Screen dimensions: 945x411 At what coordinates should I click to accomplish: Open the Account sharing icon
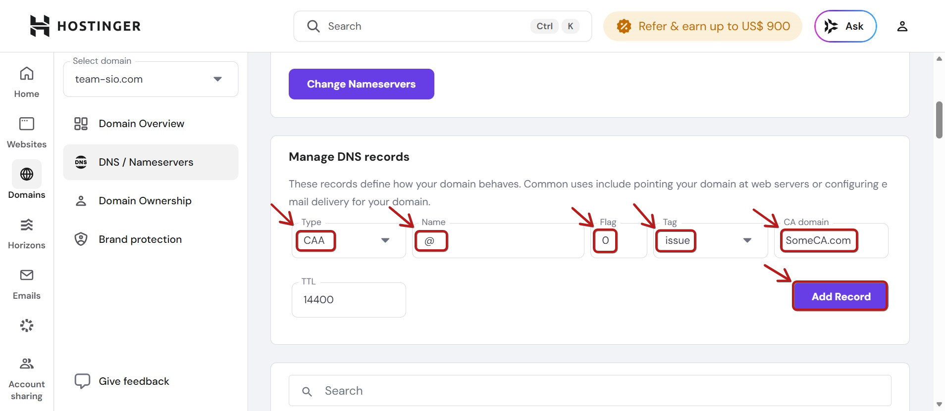[26, 379]
